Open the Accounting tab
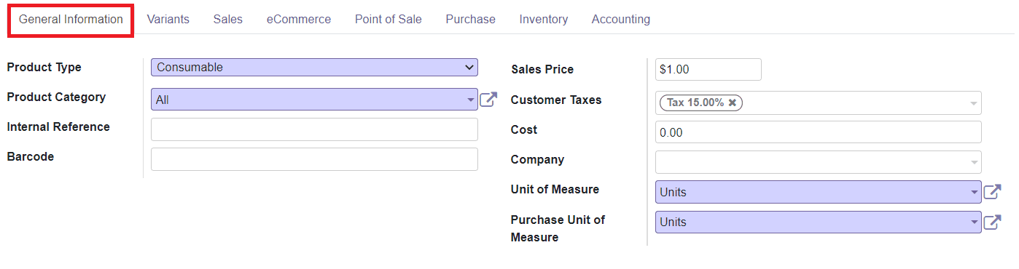This screenshot has width=1019, height=269. (x=621, y=20)
